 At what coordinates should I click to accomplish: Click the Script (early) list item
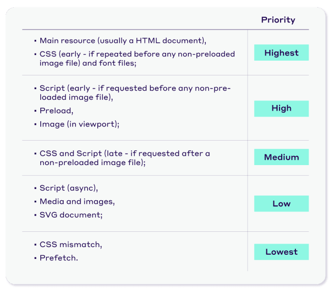click(135, 93)
